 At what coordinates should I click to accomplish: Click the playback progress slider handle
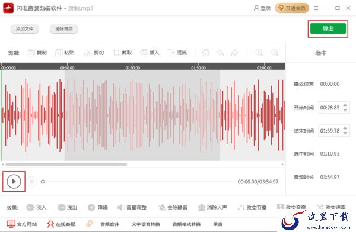pos(43,182)
